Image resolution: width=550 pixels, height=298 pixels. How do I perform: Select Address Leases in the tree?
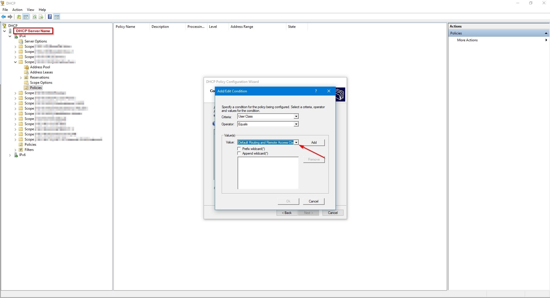[x=41, y=72]
